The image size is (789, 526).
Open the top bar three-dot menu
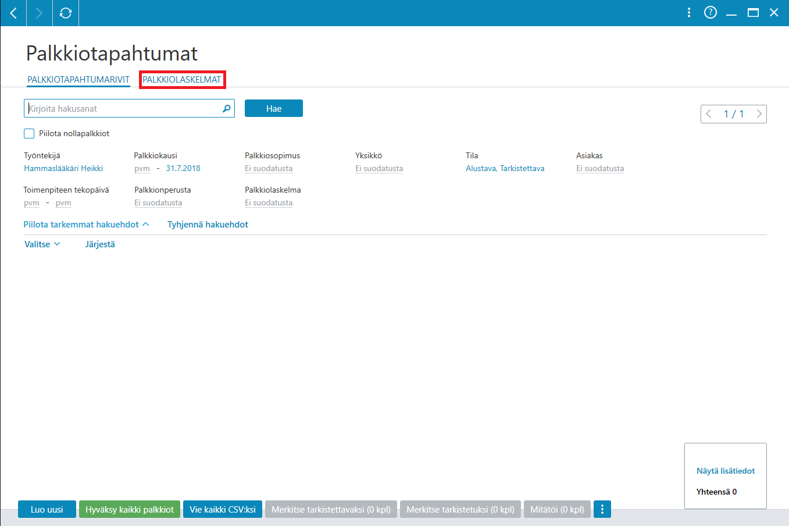pos(689,12)
